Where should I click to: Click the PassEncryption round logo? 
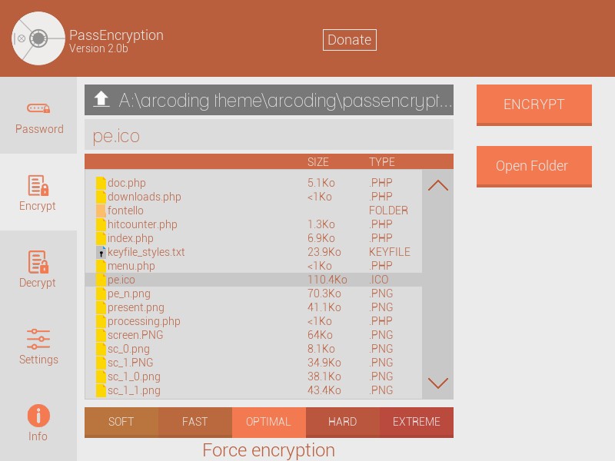tap(38, 38)
